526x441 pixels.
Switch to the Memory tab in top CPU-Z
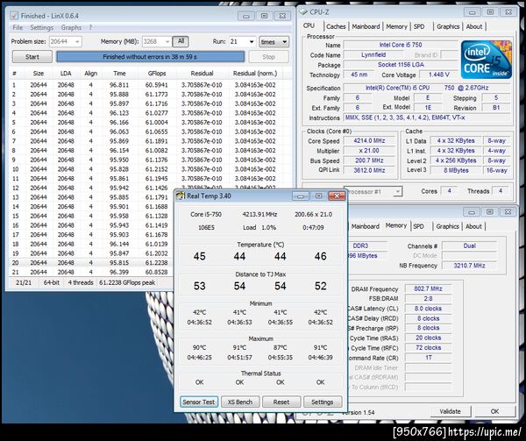point(396,26)
